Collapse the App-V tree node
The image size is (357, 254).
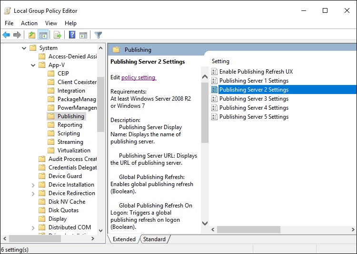click(33, 65)
